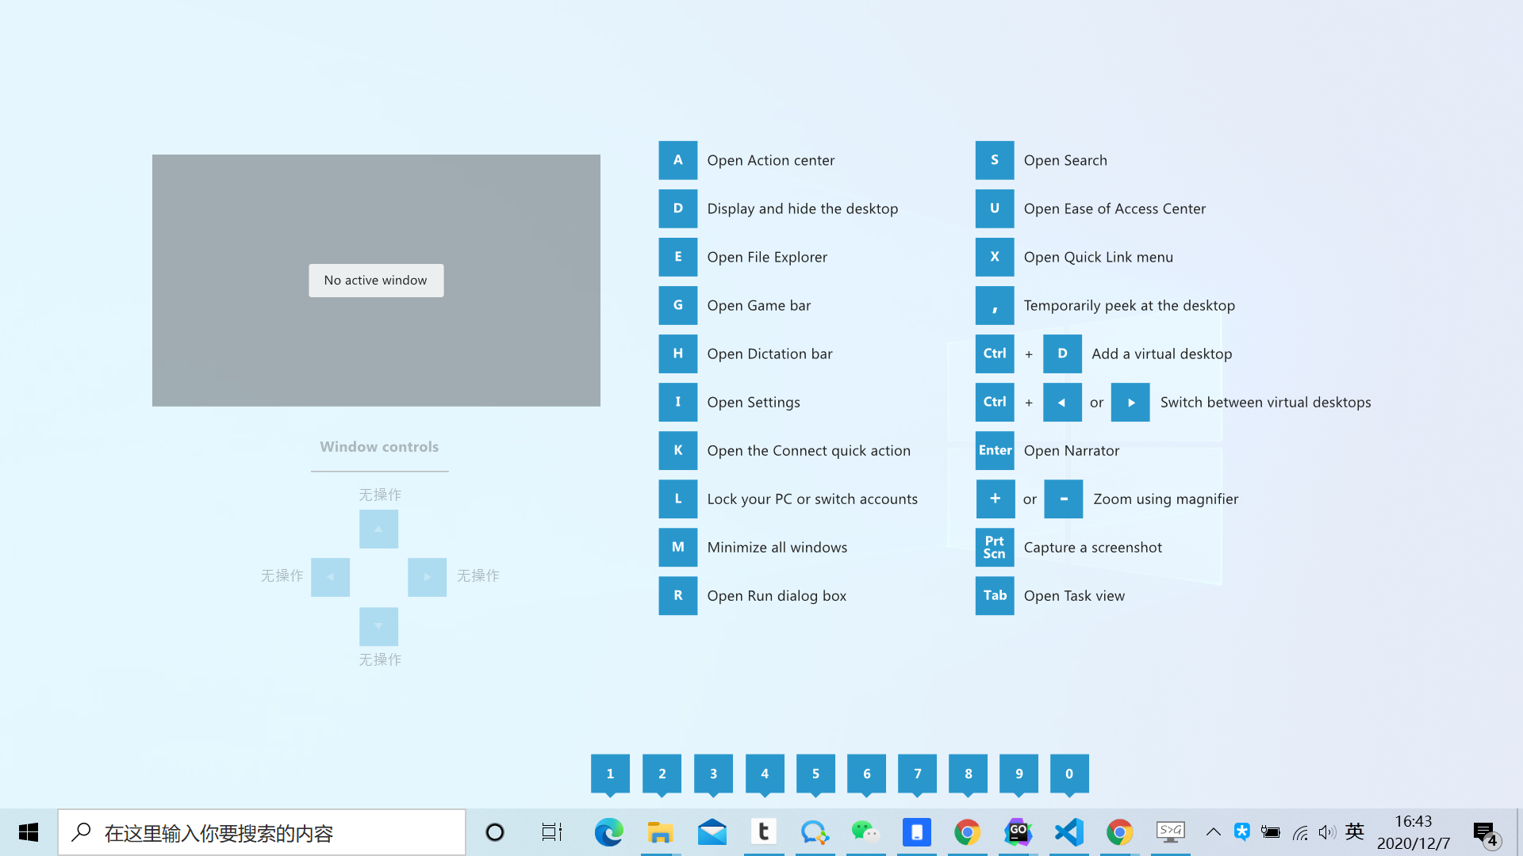
Task: Open the notification center from the taskbar
Action: point(1485,833)
